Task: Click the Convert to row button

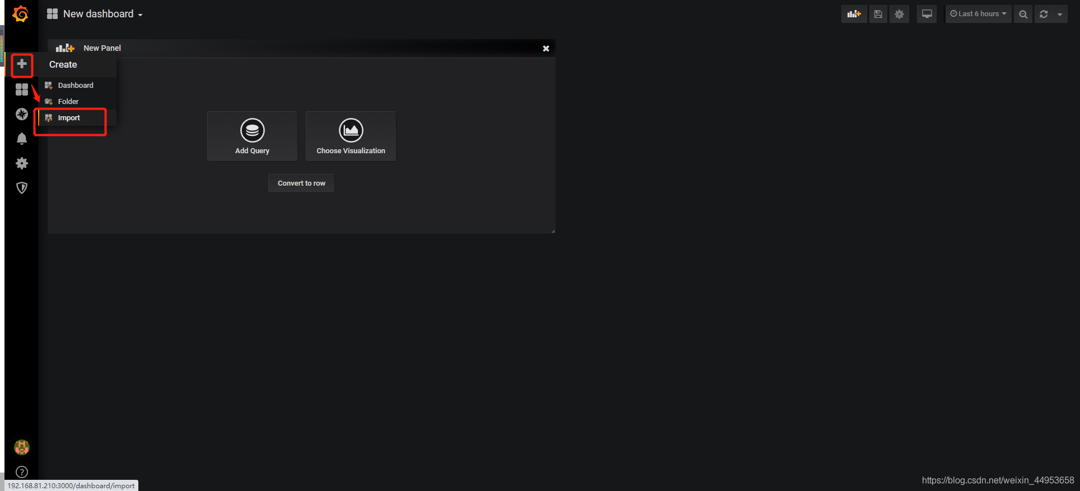Action: (301, 183)
